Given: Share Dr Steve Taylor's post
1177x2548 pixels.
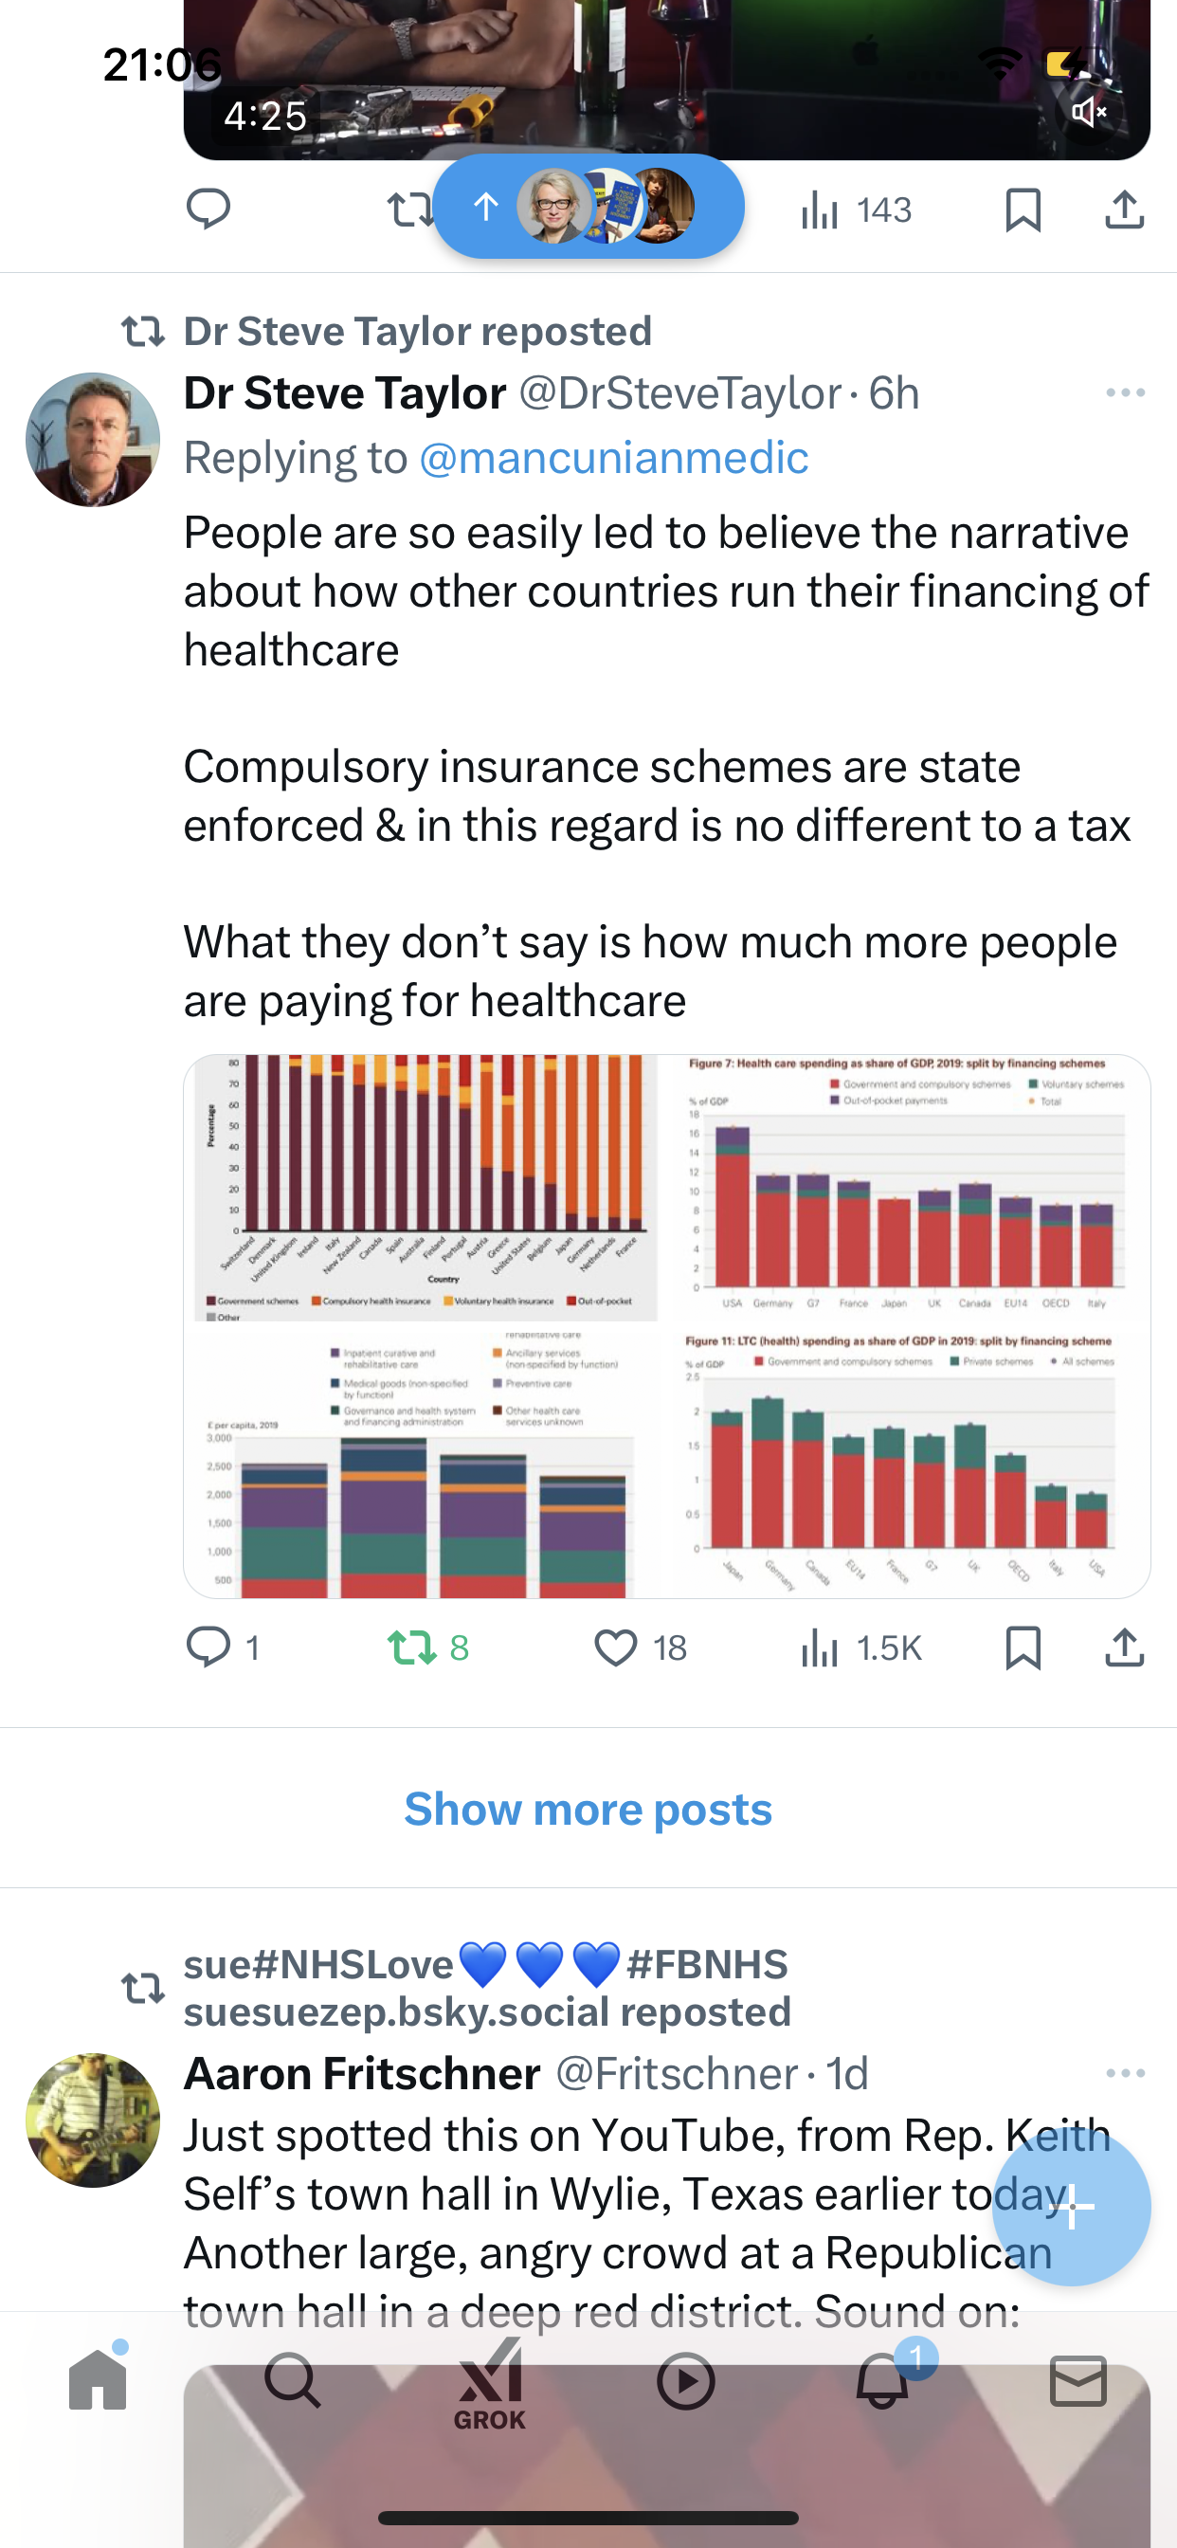Looking at the screenshot, I should [x=1125, y=1647].
